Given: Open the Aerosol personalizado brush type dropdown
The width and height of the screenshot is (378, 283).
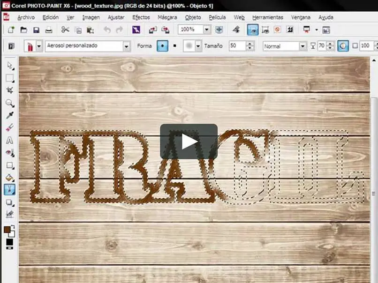Looking at the screenshot, I should pos(126,46).
